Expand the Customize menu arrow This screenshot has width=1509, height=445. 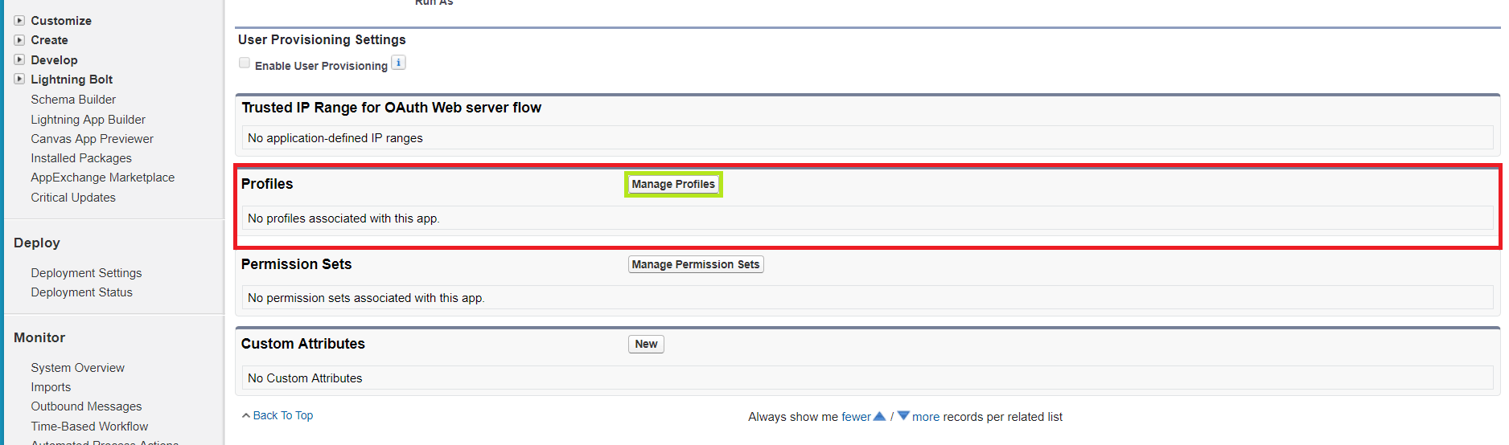coord(19,21)
